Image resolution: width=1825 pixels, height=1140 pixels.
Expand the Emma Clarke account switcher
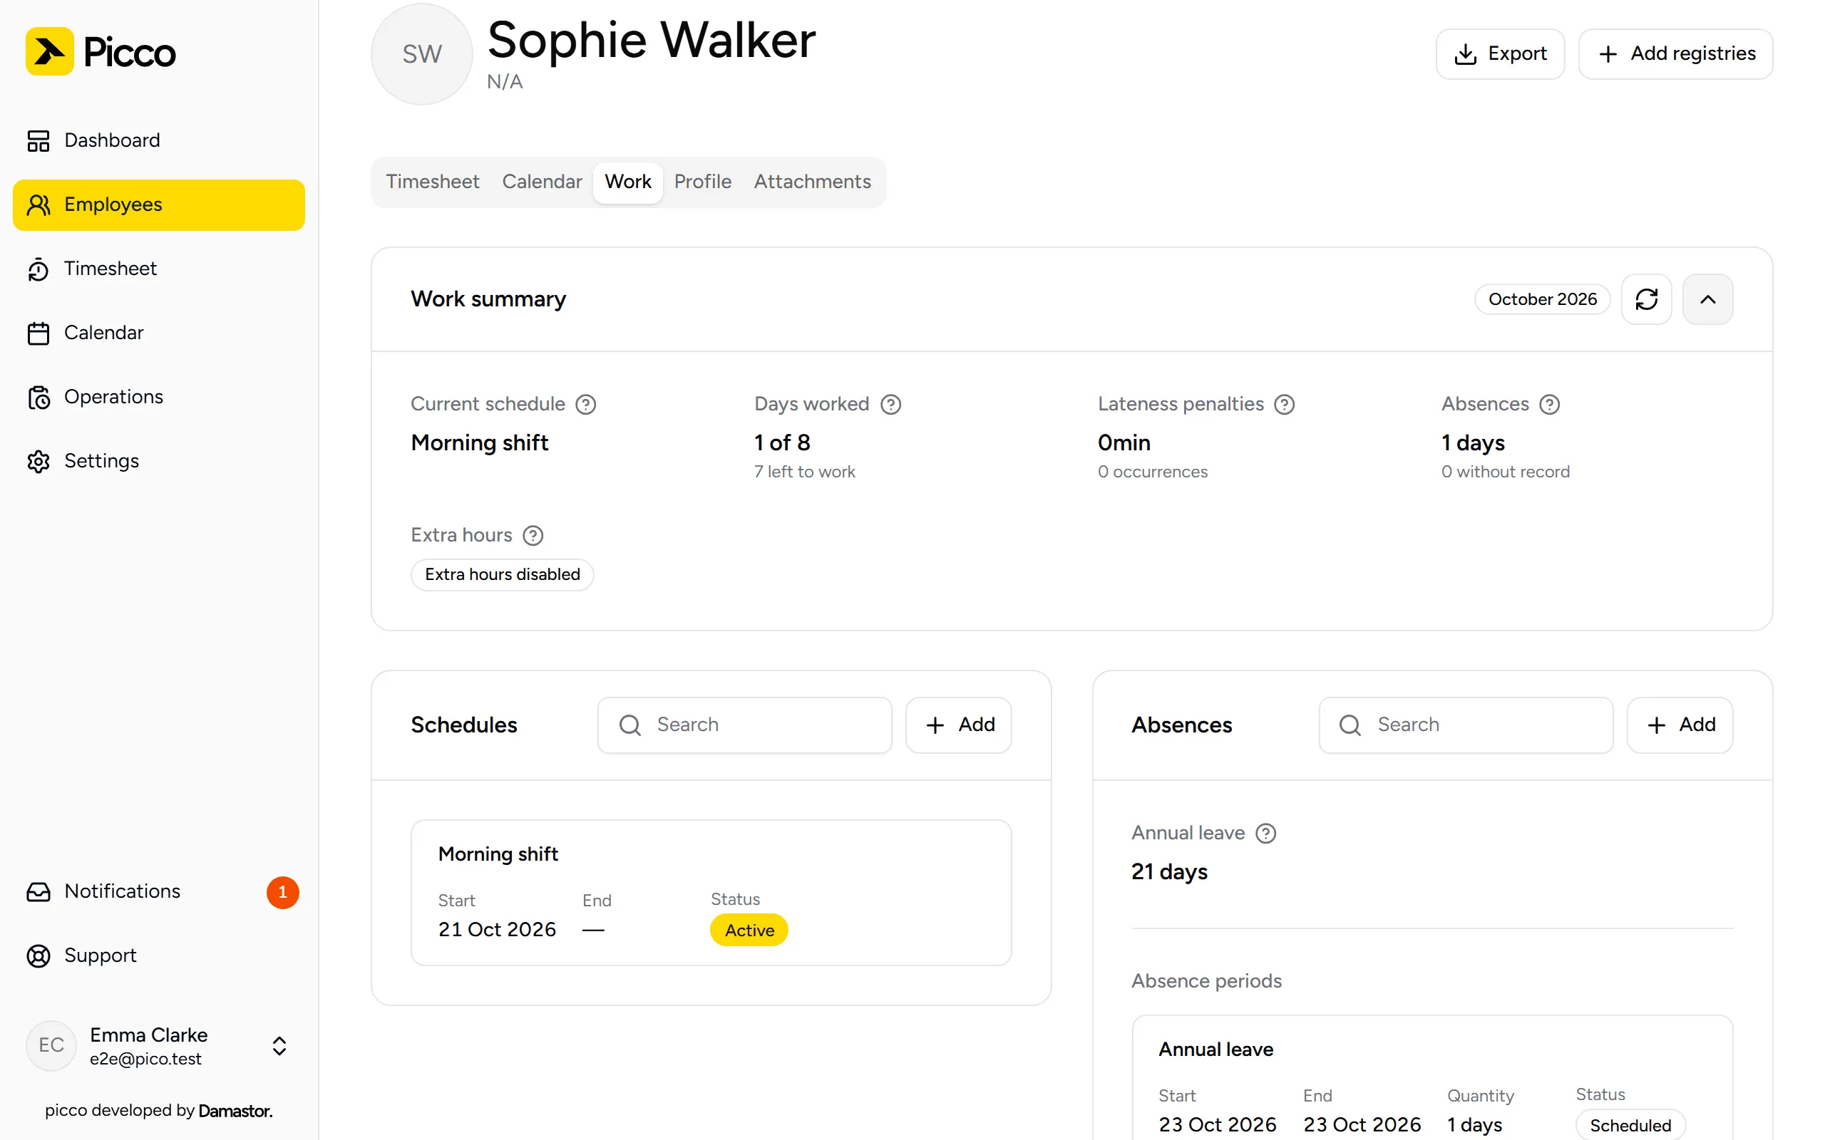(x=279, y=1046)
